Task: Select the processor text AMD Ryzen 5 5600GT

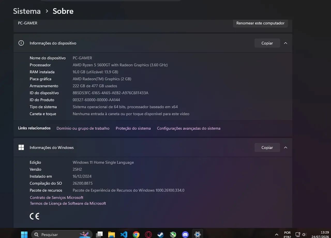Action: click(120, 65)
